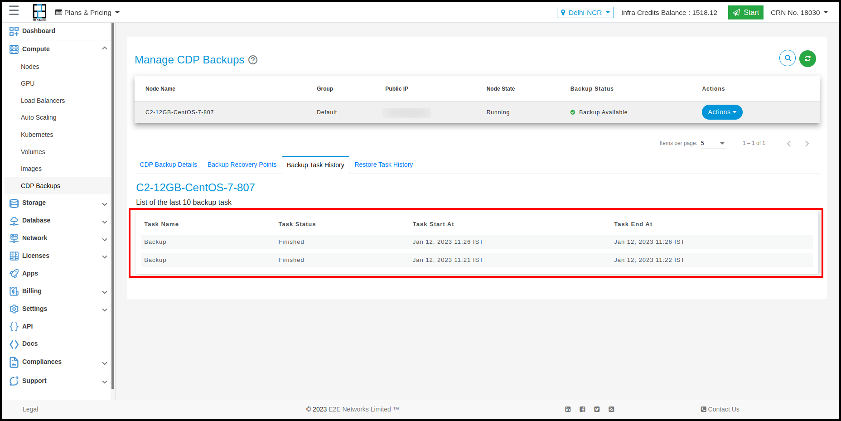Open GPU in the sidebar
This screenshot has height=421, width=841.
pos(28,83)
